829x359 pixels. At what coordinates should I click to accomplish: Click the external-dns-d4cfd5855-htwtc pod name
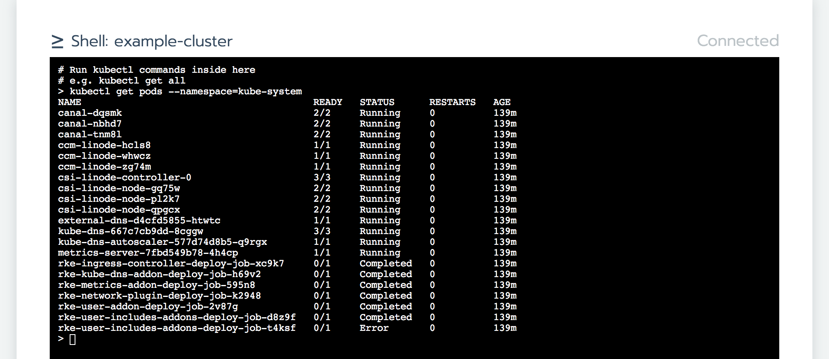(139, 220)
